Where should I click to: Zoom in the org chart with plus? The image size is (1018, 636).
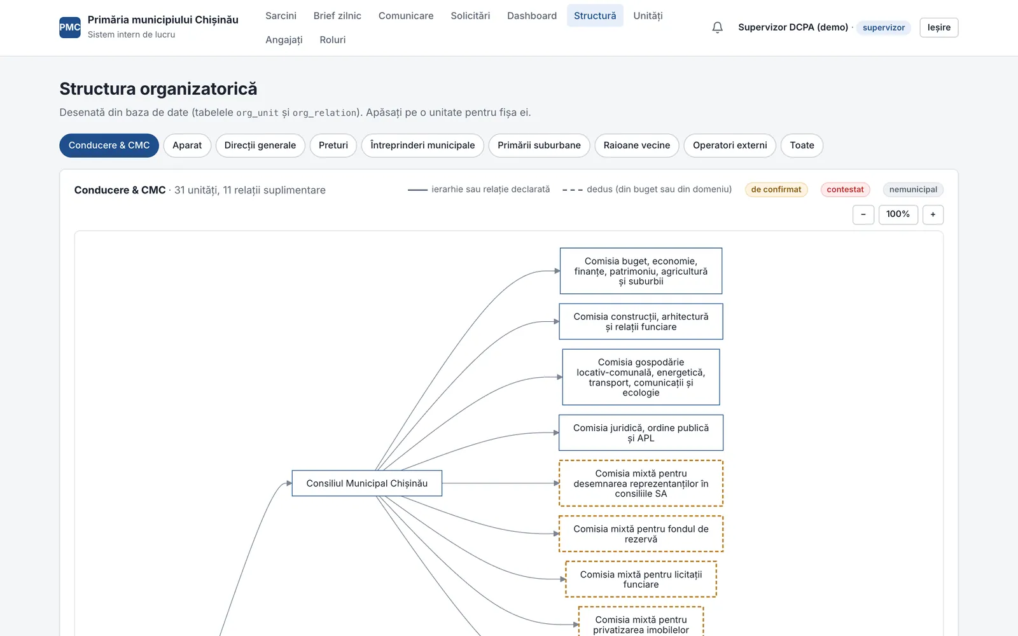[933, 214]
